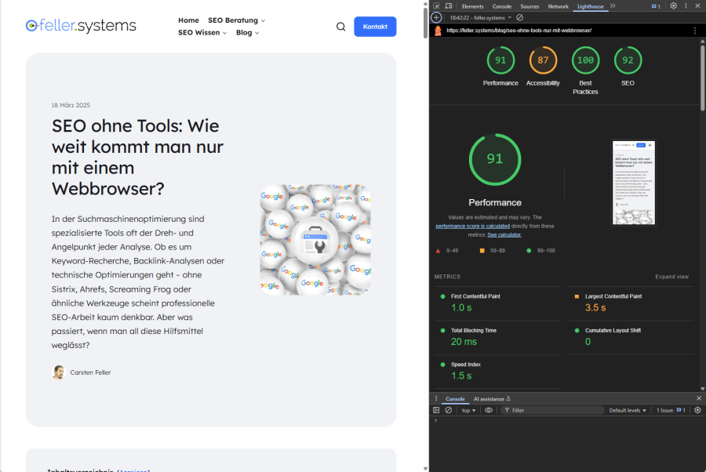Open the drawer three-dot menu

pyautogui.click(x=436, y=398)
